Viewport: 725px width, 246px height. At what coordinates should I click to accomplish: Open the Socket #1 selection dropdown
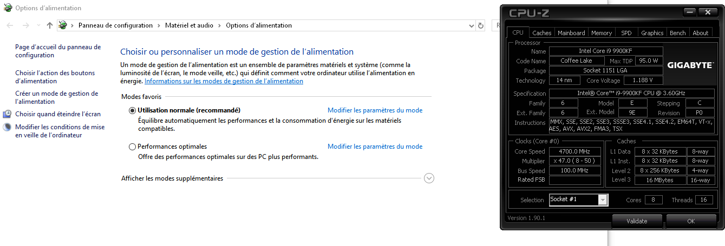coord(603,200)
